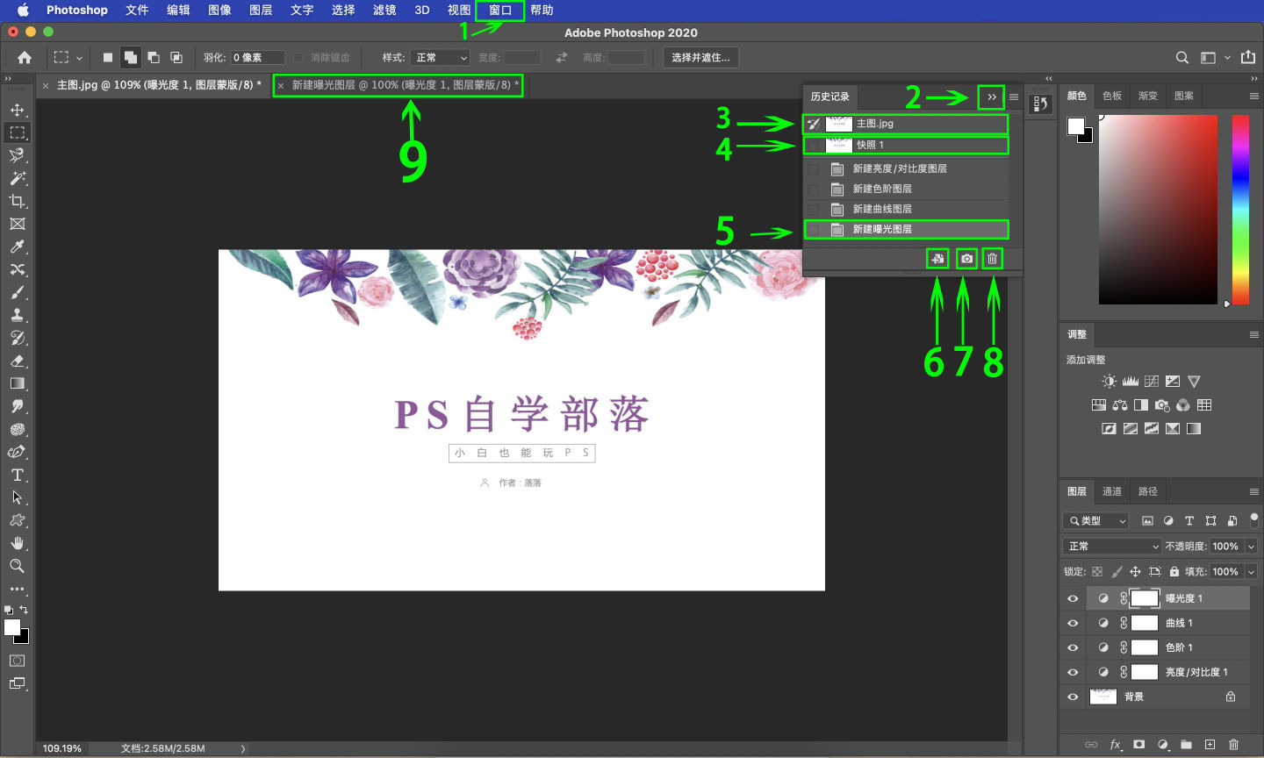The height and width of the screenshot is (758, 1264).
Task: Switch to the 通道 tab
Action: point(1111,491)
